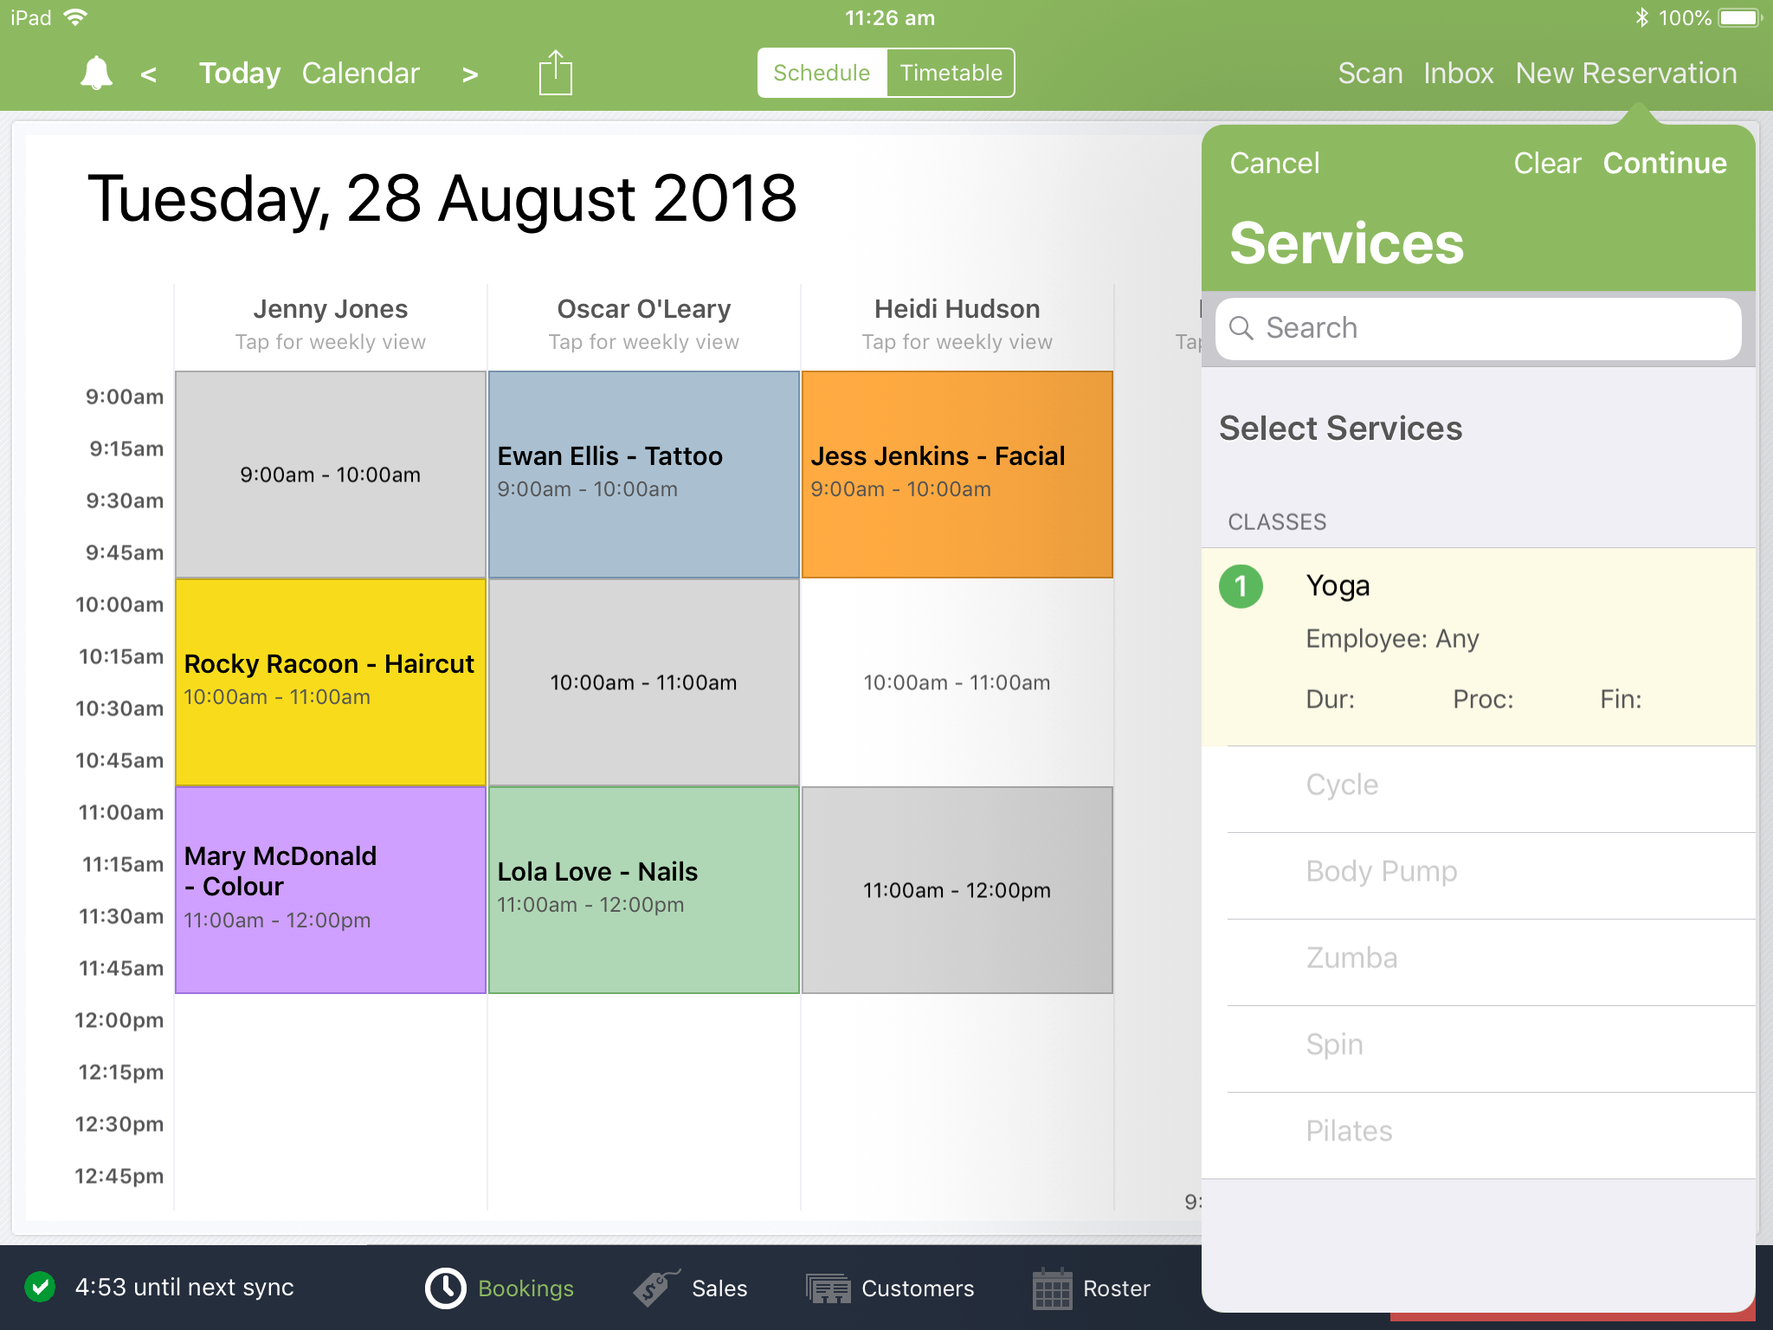
Task: Switch to Timetable view
Action: point(950,73)
